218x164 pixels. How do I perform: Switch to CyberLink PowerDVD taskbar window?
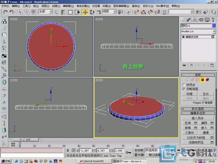tap(94, 161)
